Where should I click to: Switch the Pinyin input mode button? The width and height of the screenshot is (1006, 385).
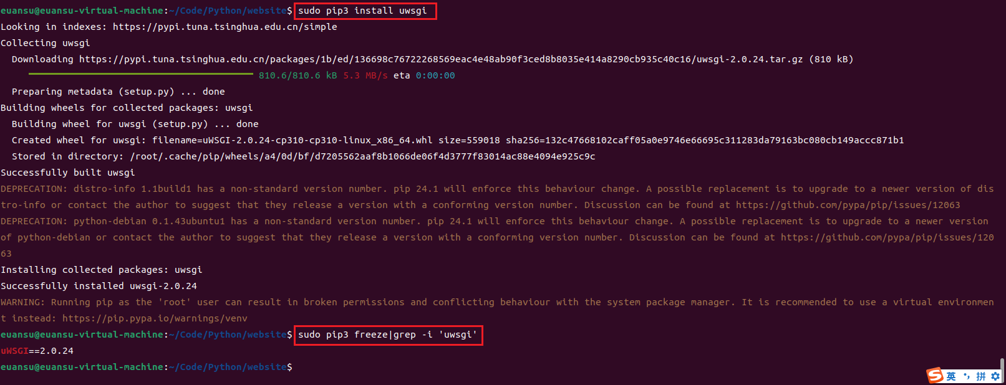(x=981, y=376)
